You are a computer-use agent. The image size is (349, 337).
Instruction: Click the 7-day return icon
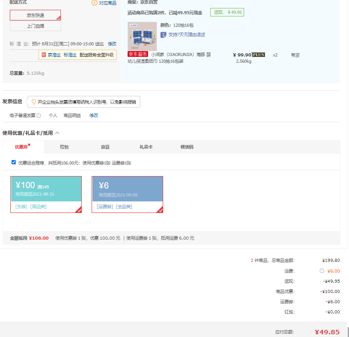(x=163, y=35)
